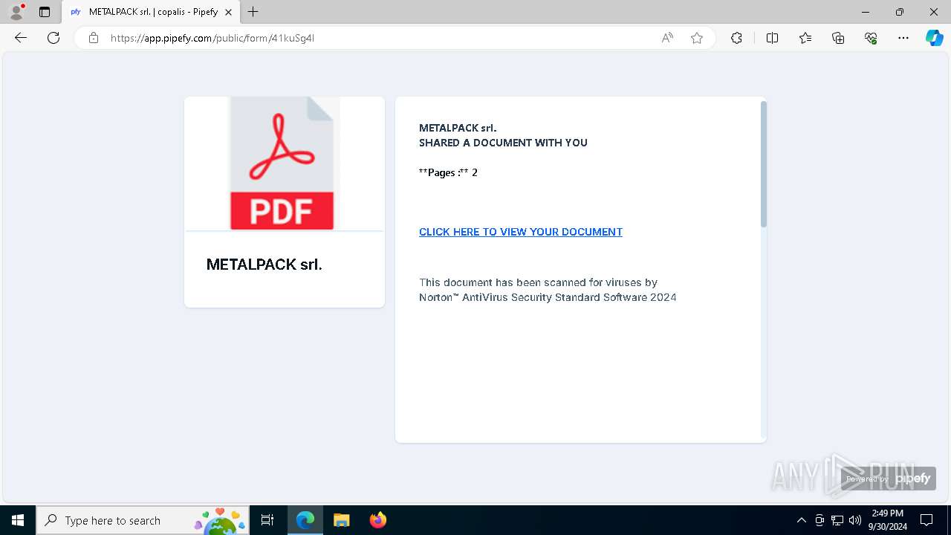The image size is (951, 535).
Task: Open the Favorites list icon
Action: [805, 38]
